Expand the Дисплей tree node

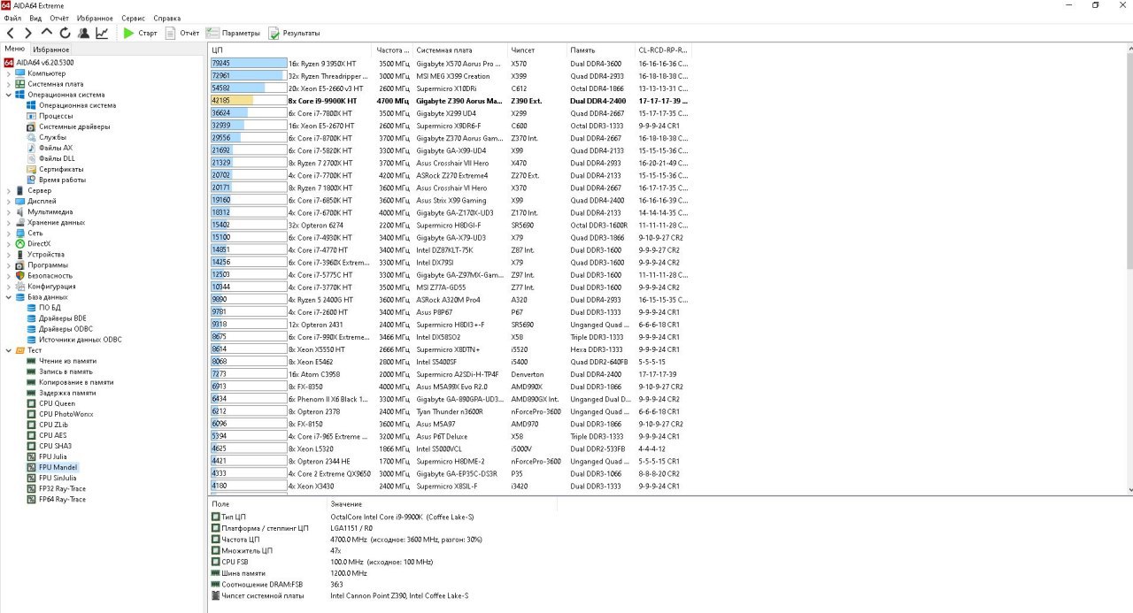9,201
